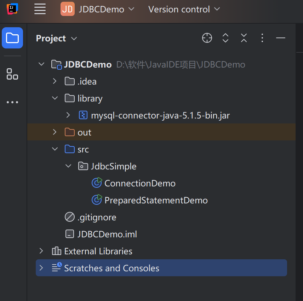Select the src folder label

click(83, 150)
